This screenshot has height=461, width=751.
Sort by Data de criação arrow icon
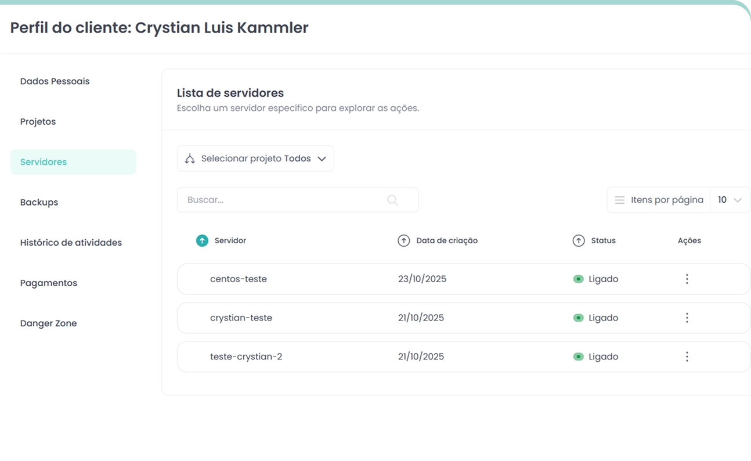(403, 240)
